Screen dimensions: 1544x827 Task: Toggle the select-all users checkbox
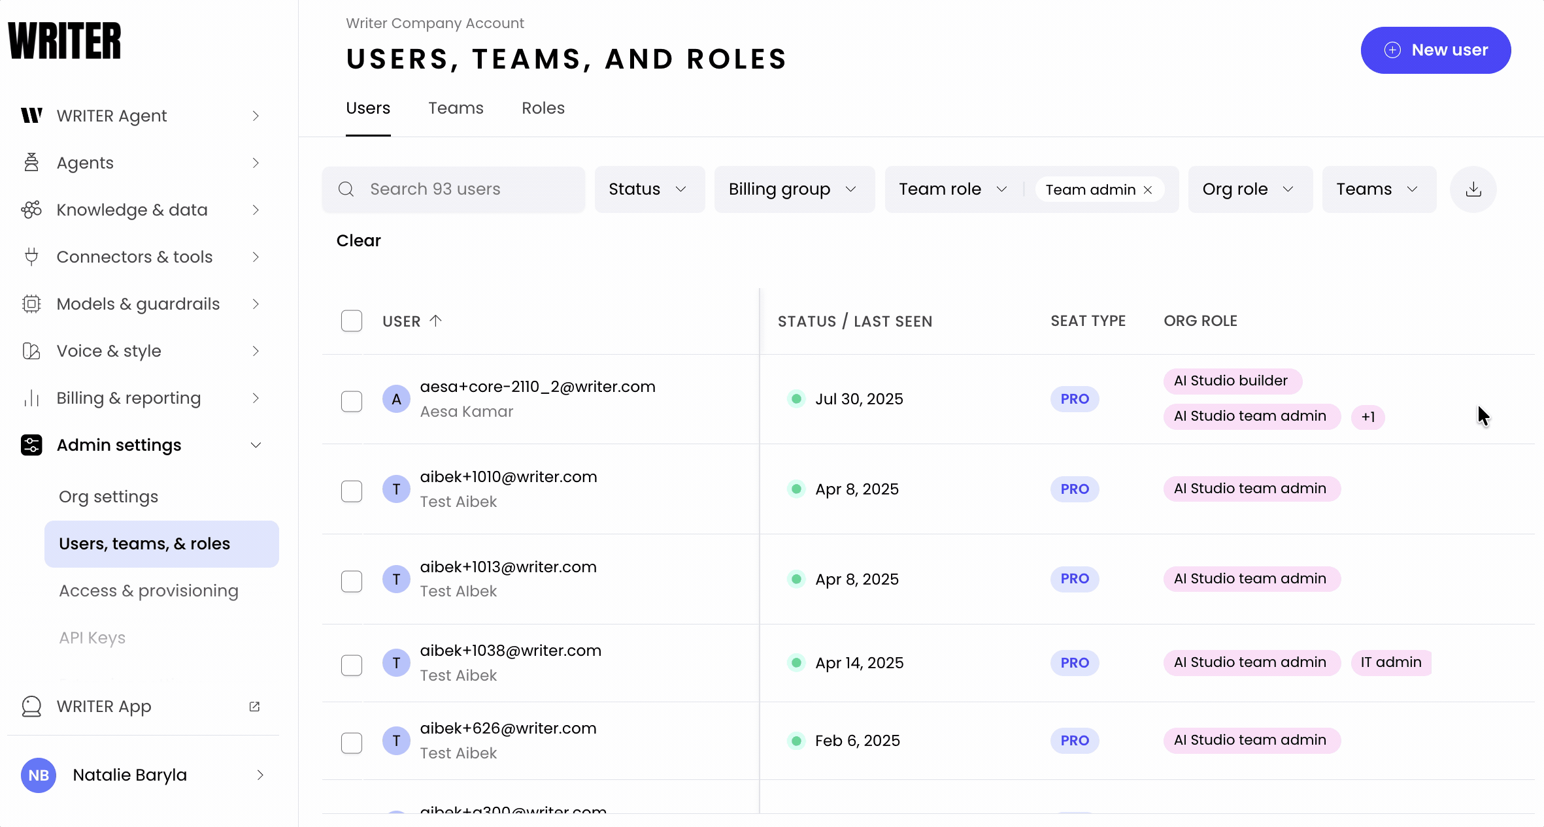pos(352,321)
